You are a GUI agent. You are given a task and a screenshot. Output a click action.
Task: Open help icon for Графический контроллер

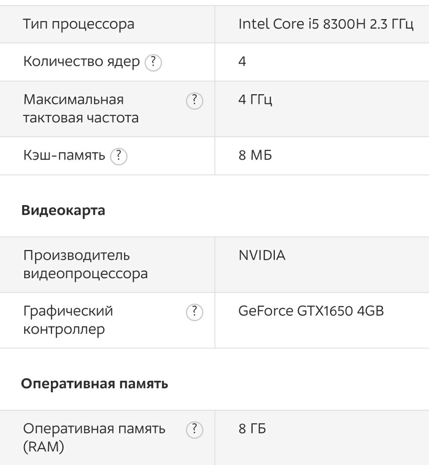tap(195, 312)
